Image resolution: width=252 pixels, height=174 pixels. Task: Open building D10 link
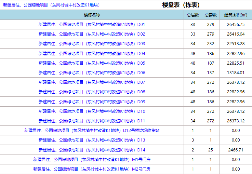coord(92,111)
